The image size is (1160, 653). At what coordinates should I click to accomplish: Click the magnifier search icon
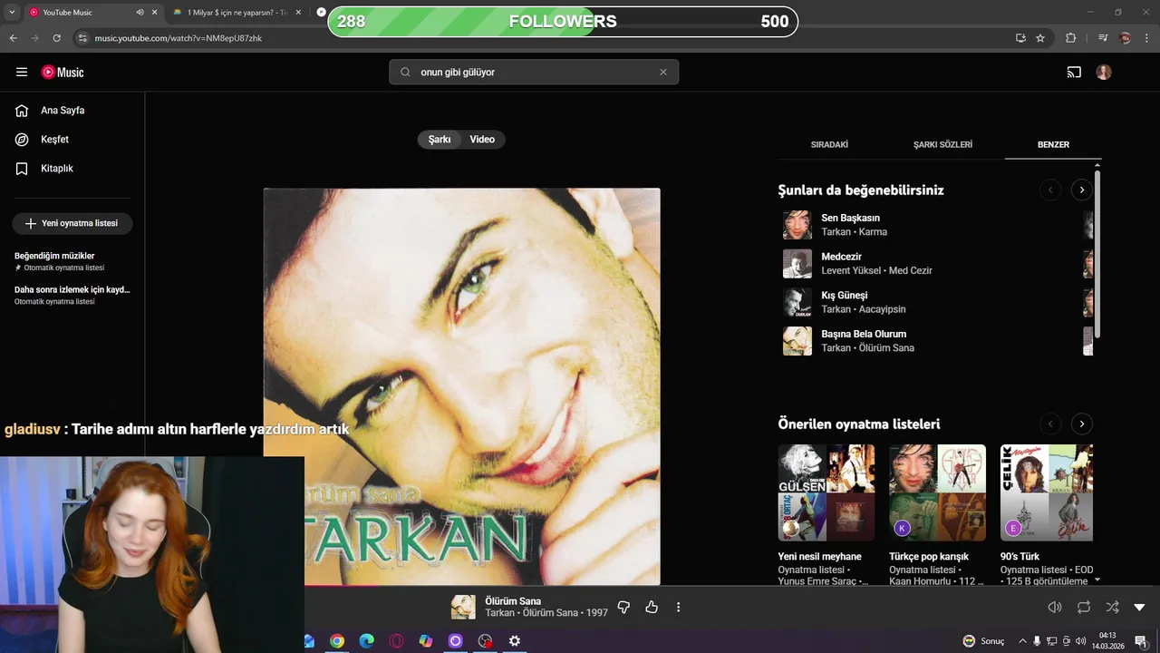405,73
